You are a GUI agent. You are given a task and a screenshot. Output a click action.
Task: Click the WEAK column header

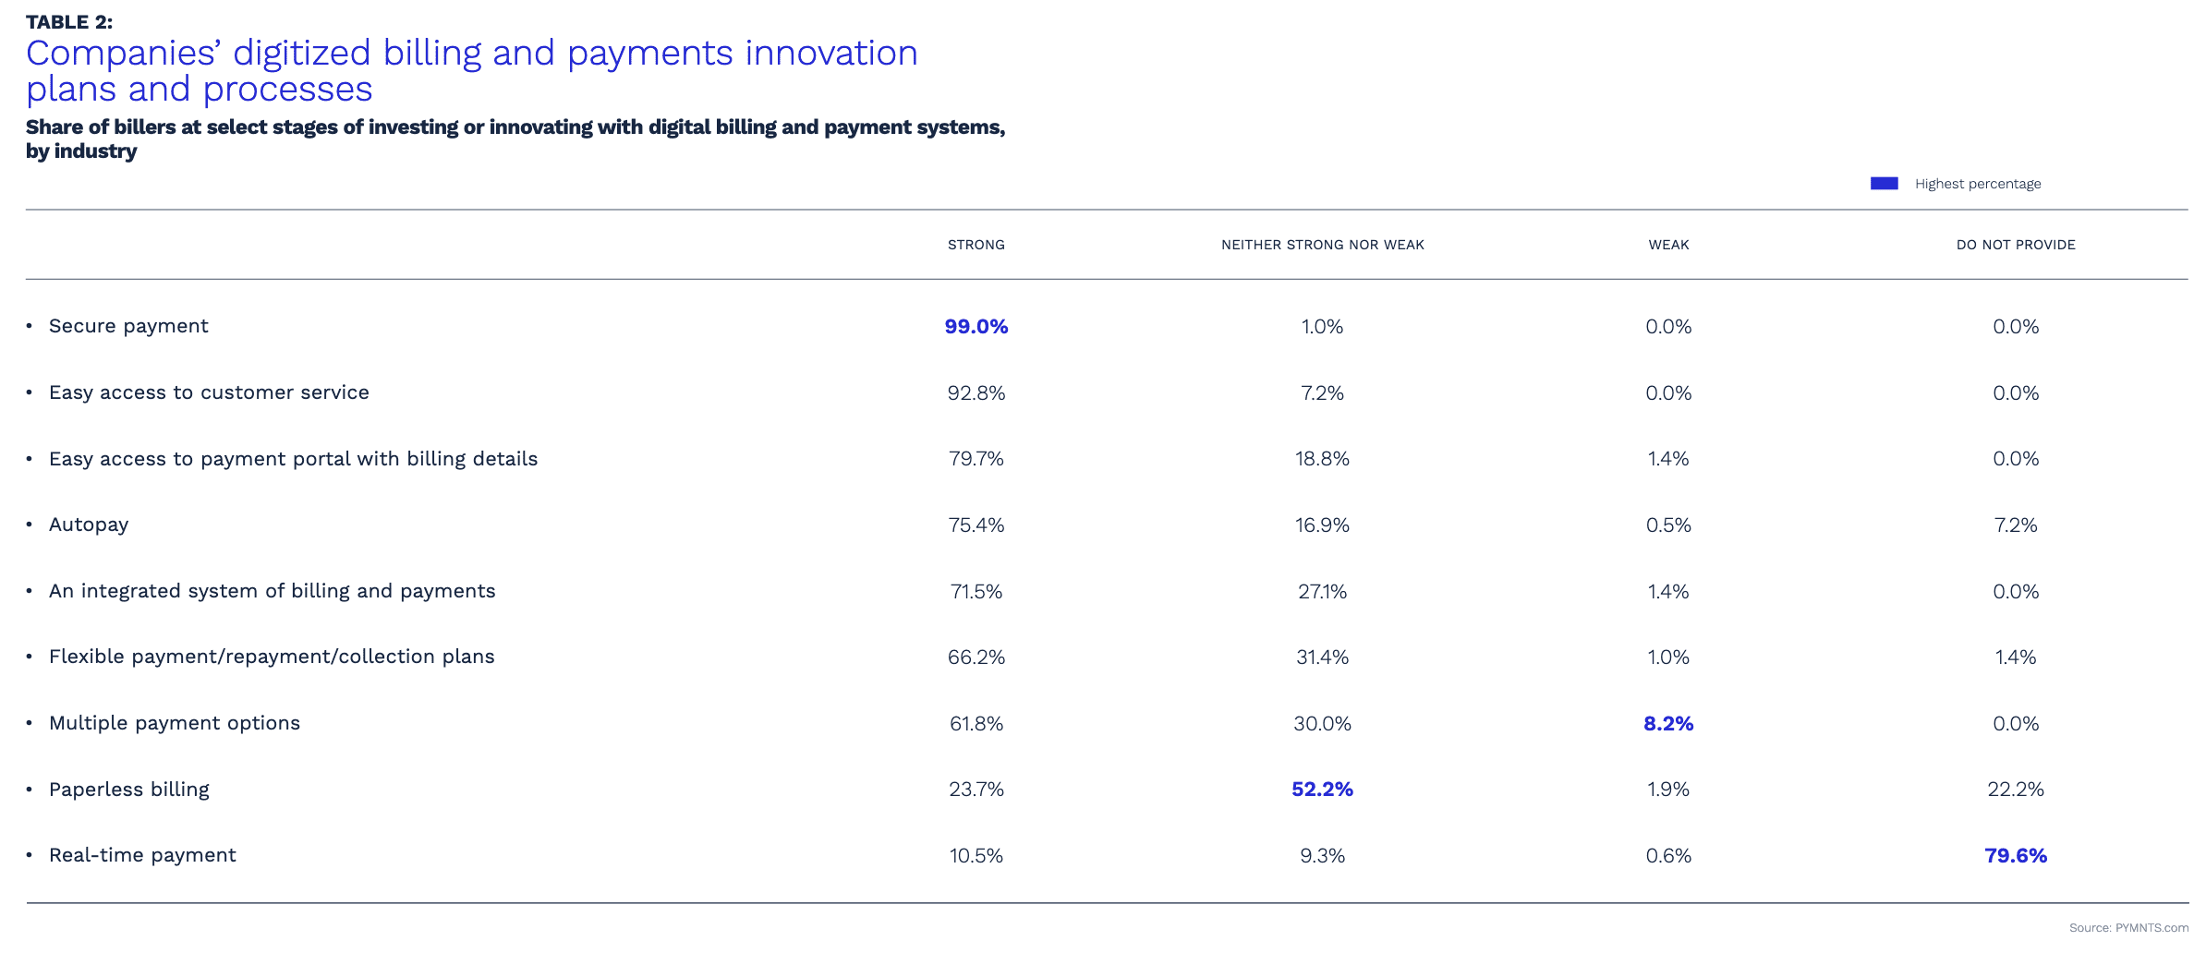point(1668,245)
